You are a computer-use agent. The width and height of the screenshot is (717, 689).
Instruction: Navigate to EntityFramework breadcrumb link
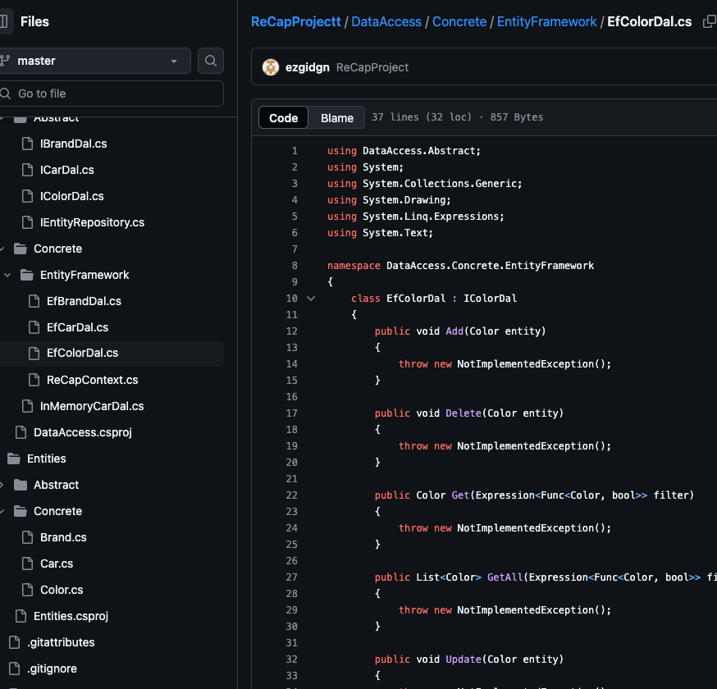(546, 21)
